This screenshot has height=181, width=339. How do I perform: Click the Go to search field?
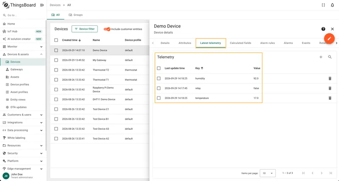[23, 15]
